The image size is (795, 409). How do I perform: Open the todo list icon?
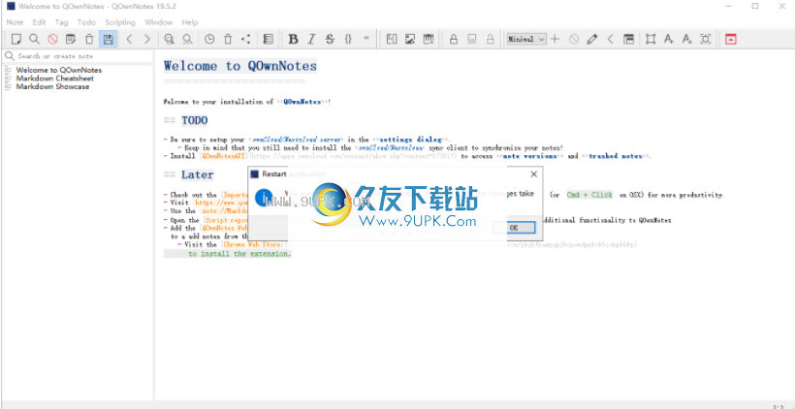coord(269,39)
